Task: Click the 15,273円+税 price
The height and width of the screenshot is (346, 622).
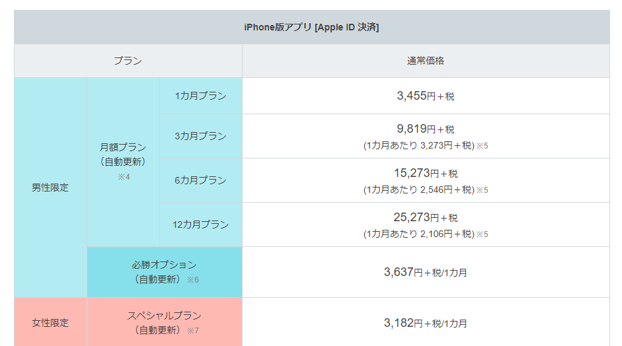Action: pyautogui.click(x=426, y=173)
